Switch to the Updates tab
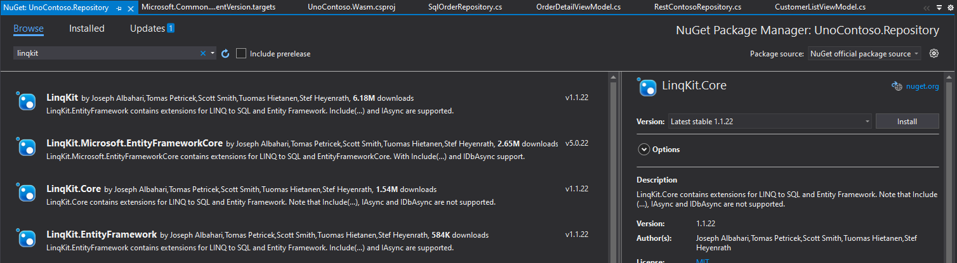This screenshot has width=957, height=263. [x=147, y=29]
